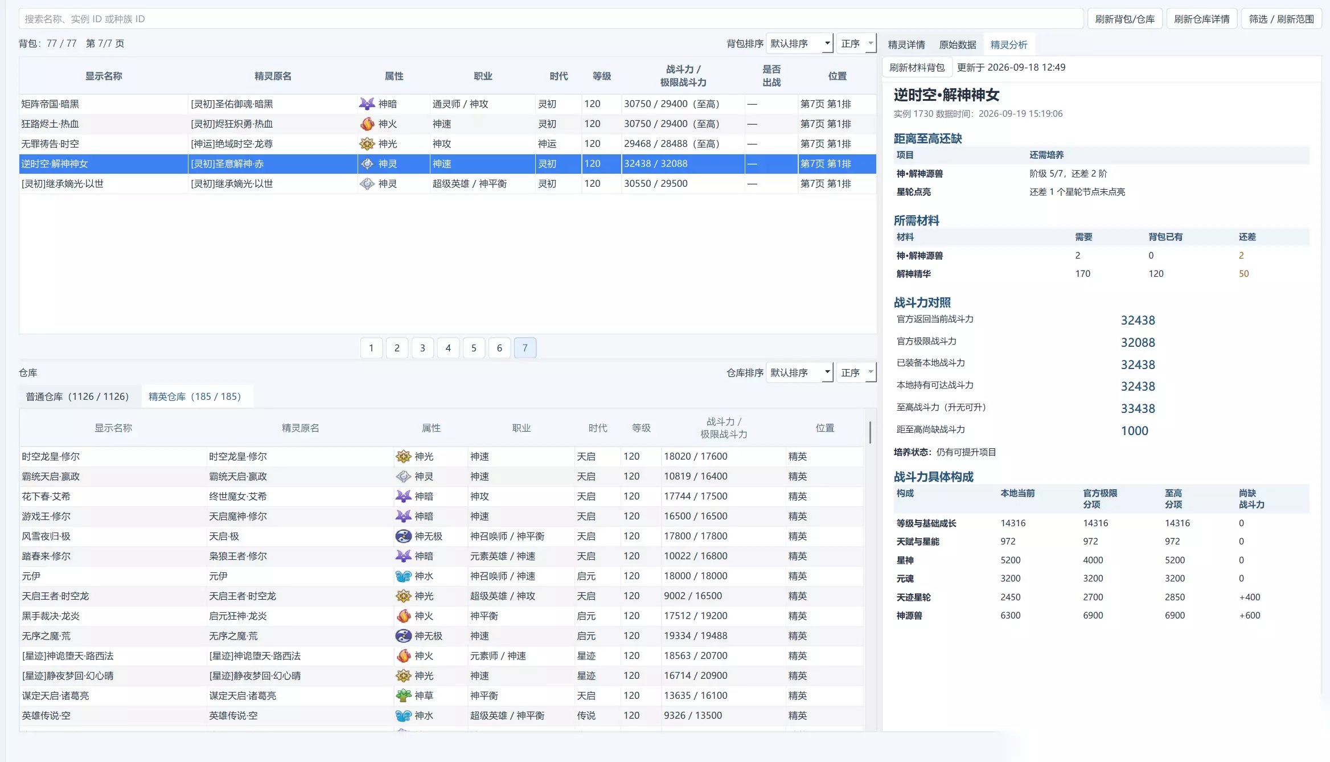This screenshot has width=1330, height=762.
Task: Click the 刷新背包/仓库 button
Action: pyautogui.click(x=1124, y=19)
